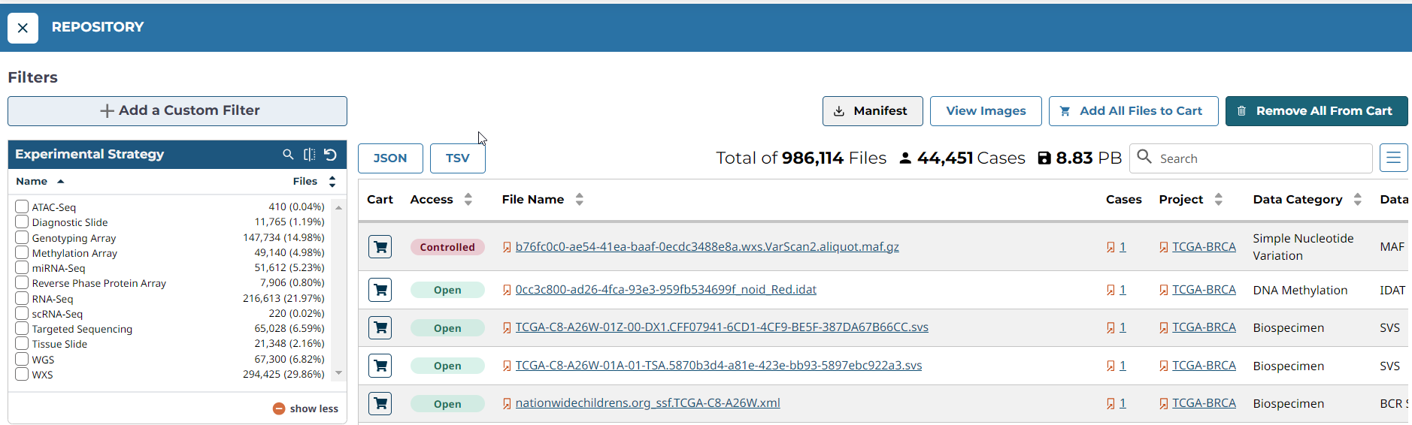1412x425 pixels.
Task: Check the RNA-Seq filter checkbox
Action: [22, 298]
